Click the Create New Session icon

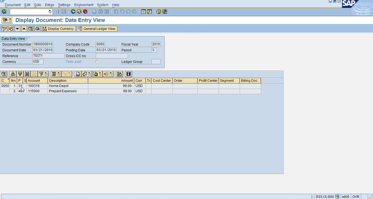coord(143,12)
